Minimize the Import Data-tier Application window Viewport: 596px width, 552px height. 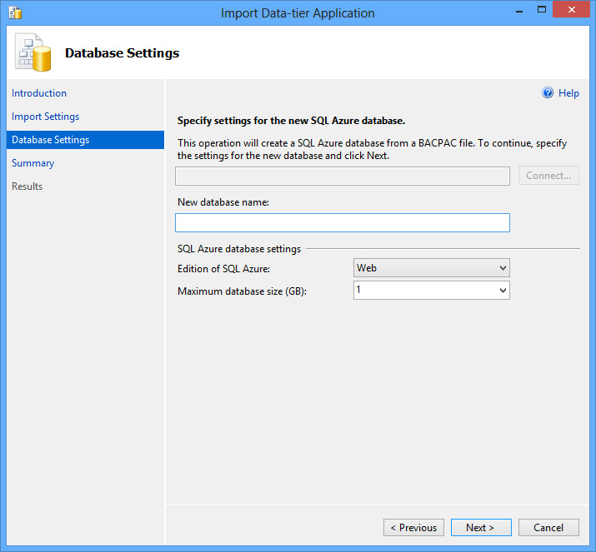coord(519,11)
